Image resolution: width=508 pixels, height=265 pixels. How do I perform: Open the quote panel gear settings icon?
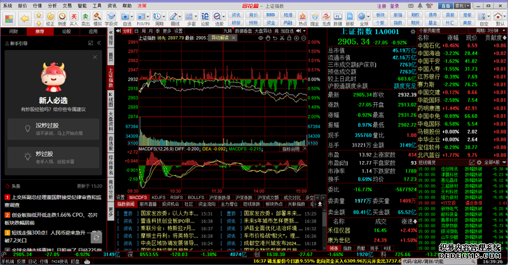413,32
